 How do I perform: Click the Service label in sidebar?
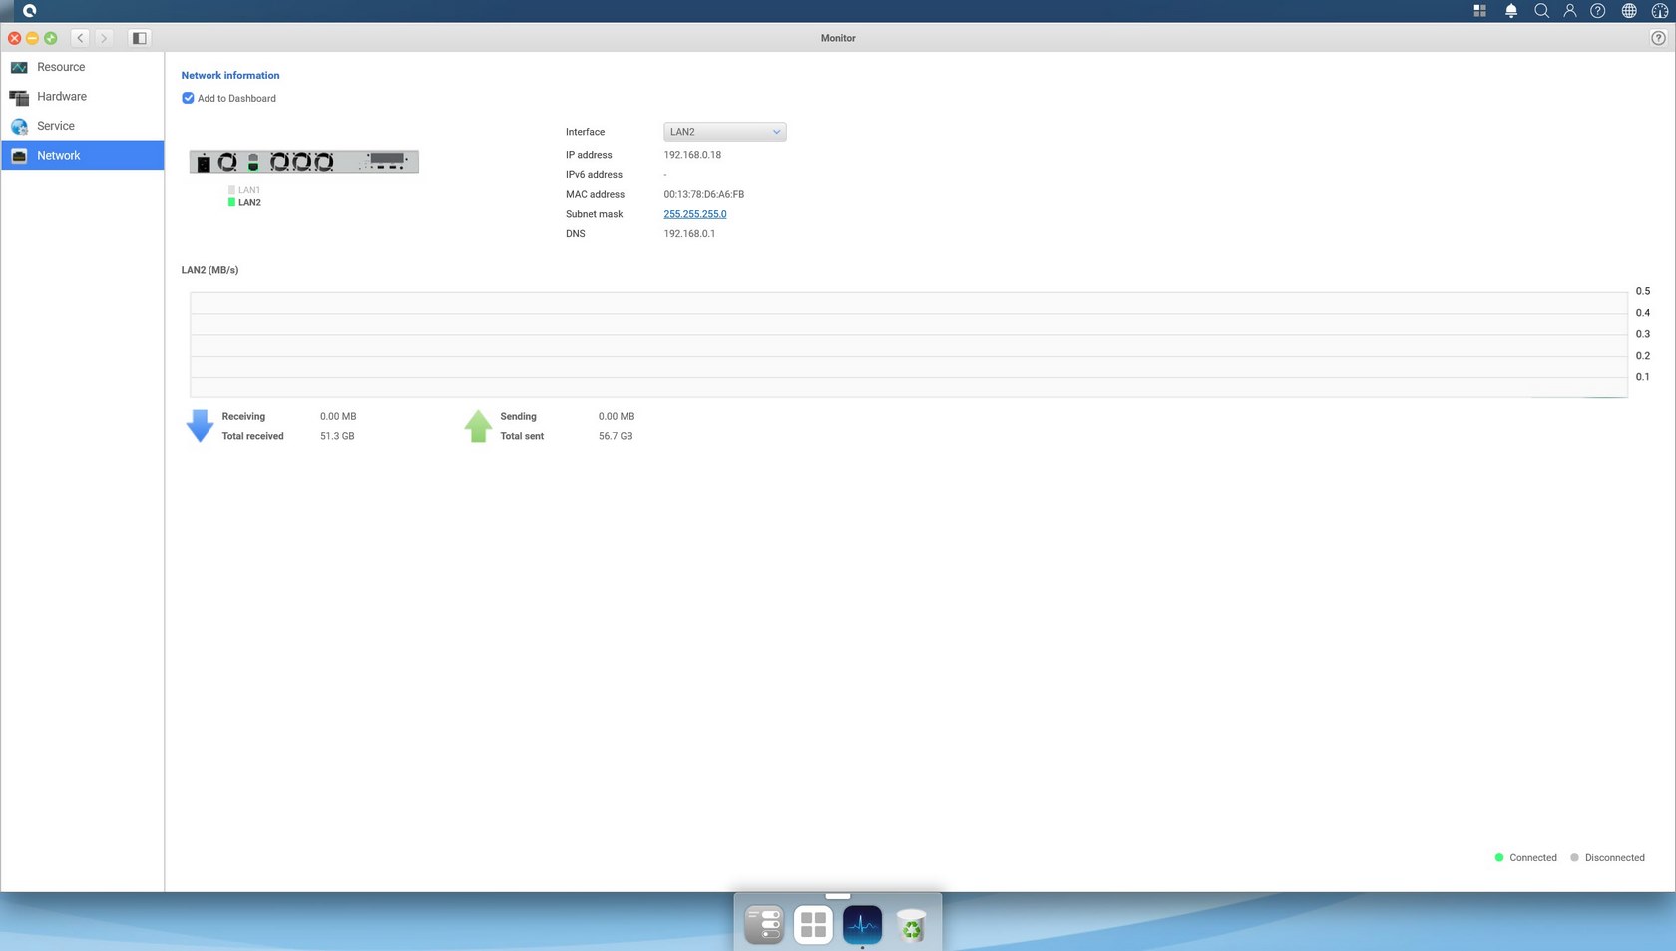pos(56,126)
